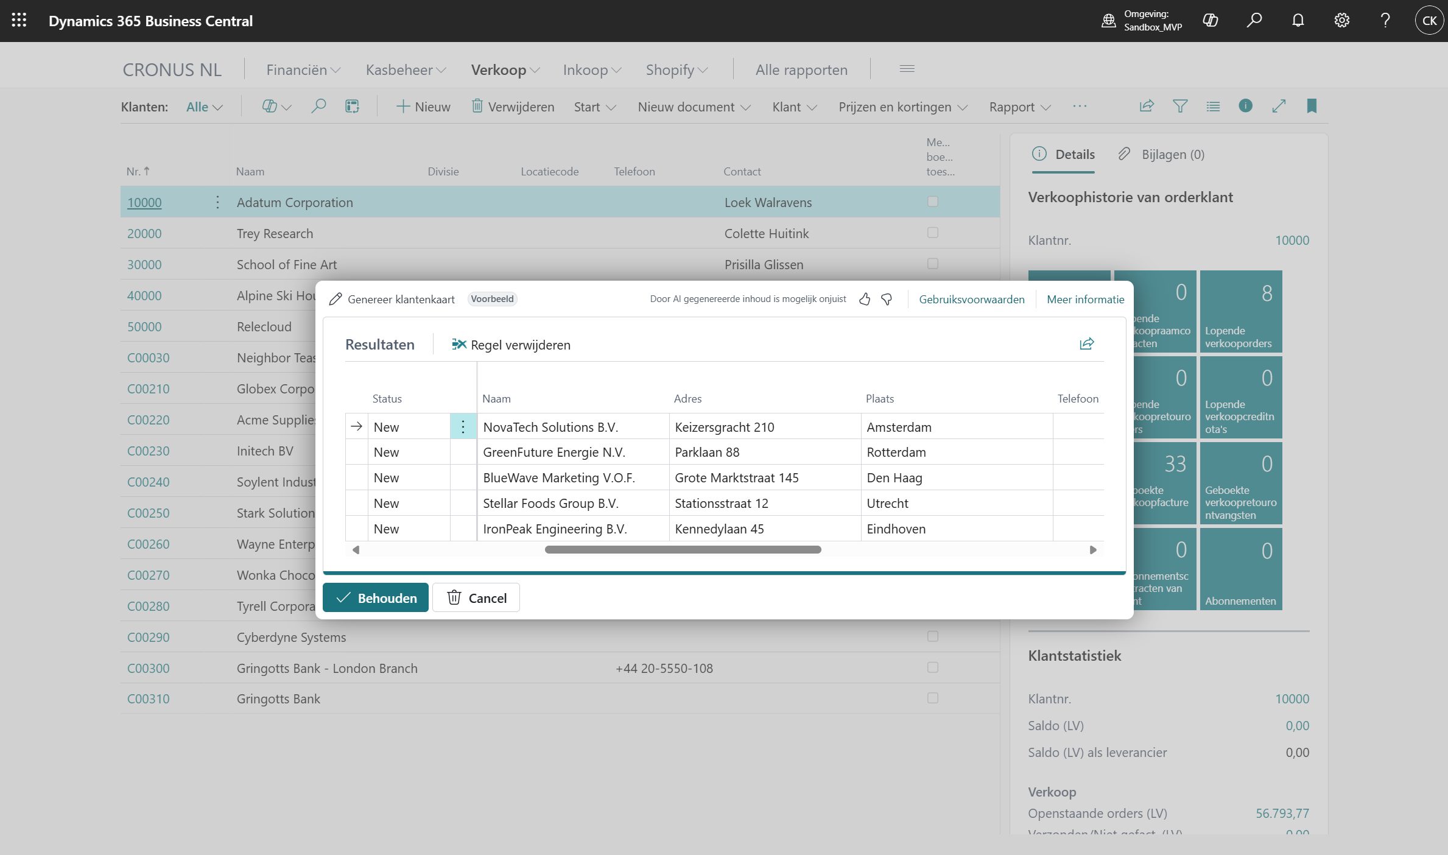Switch to the Bijlagen (0) tab
This screenshot has width=1448, height=855.
pos(1161,154)
